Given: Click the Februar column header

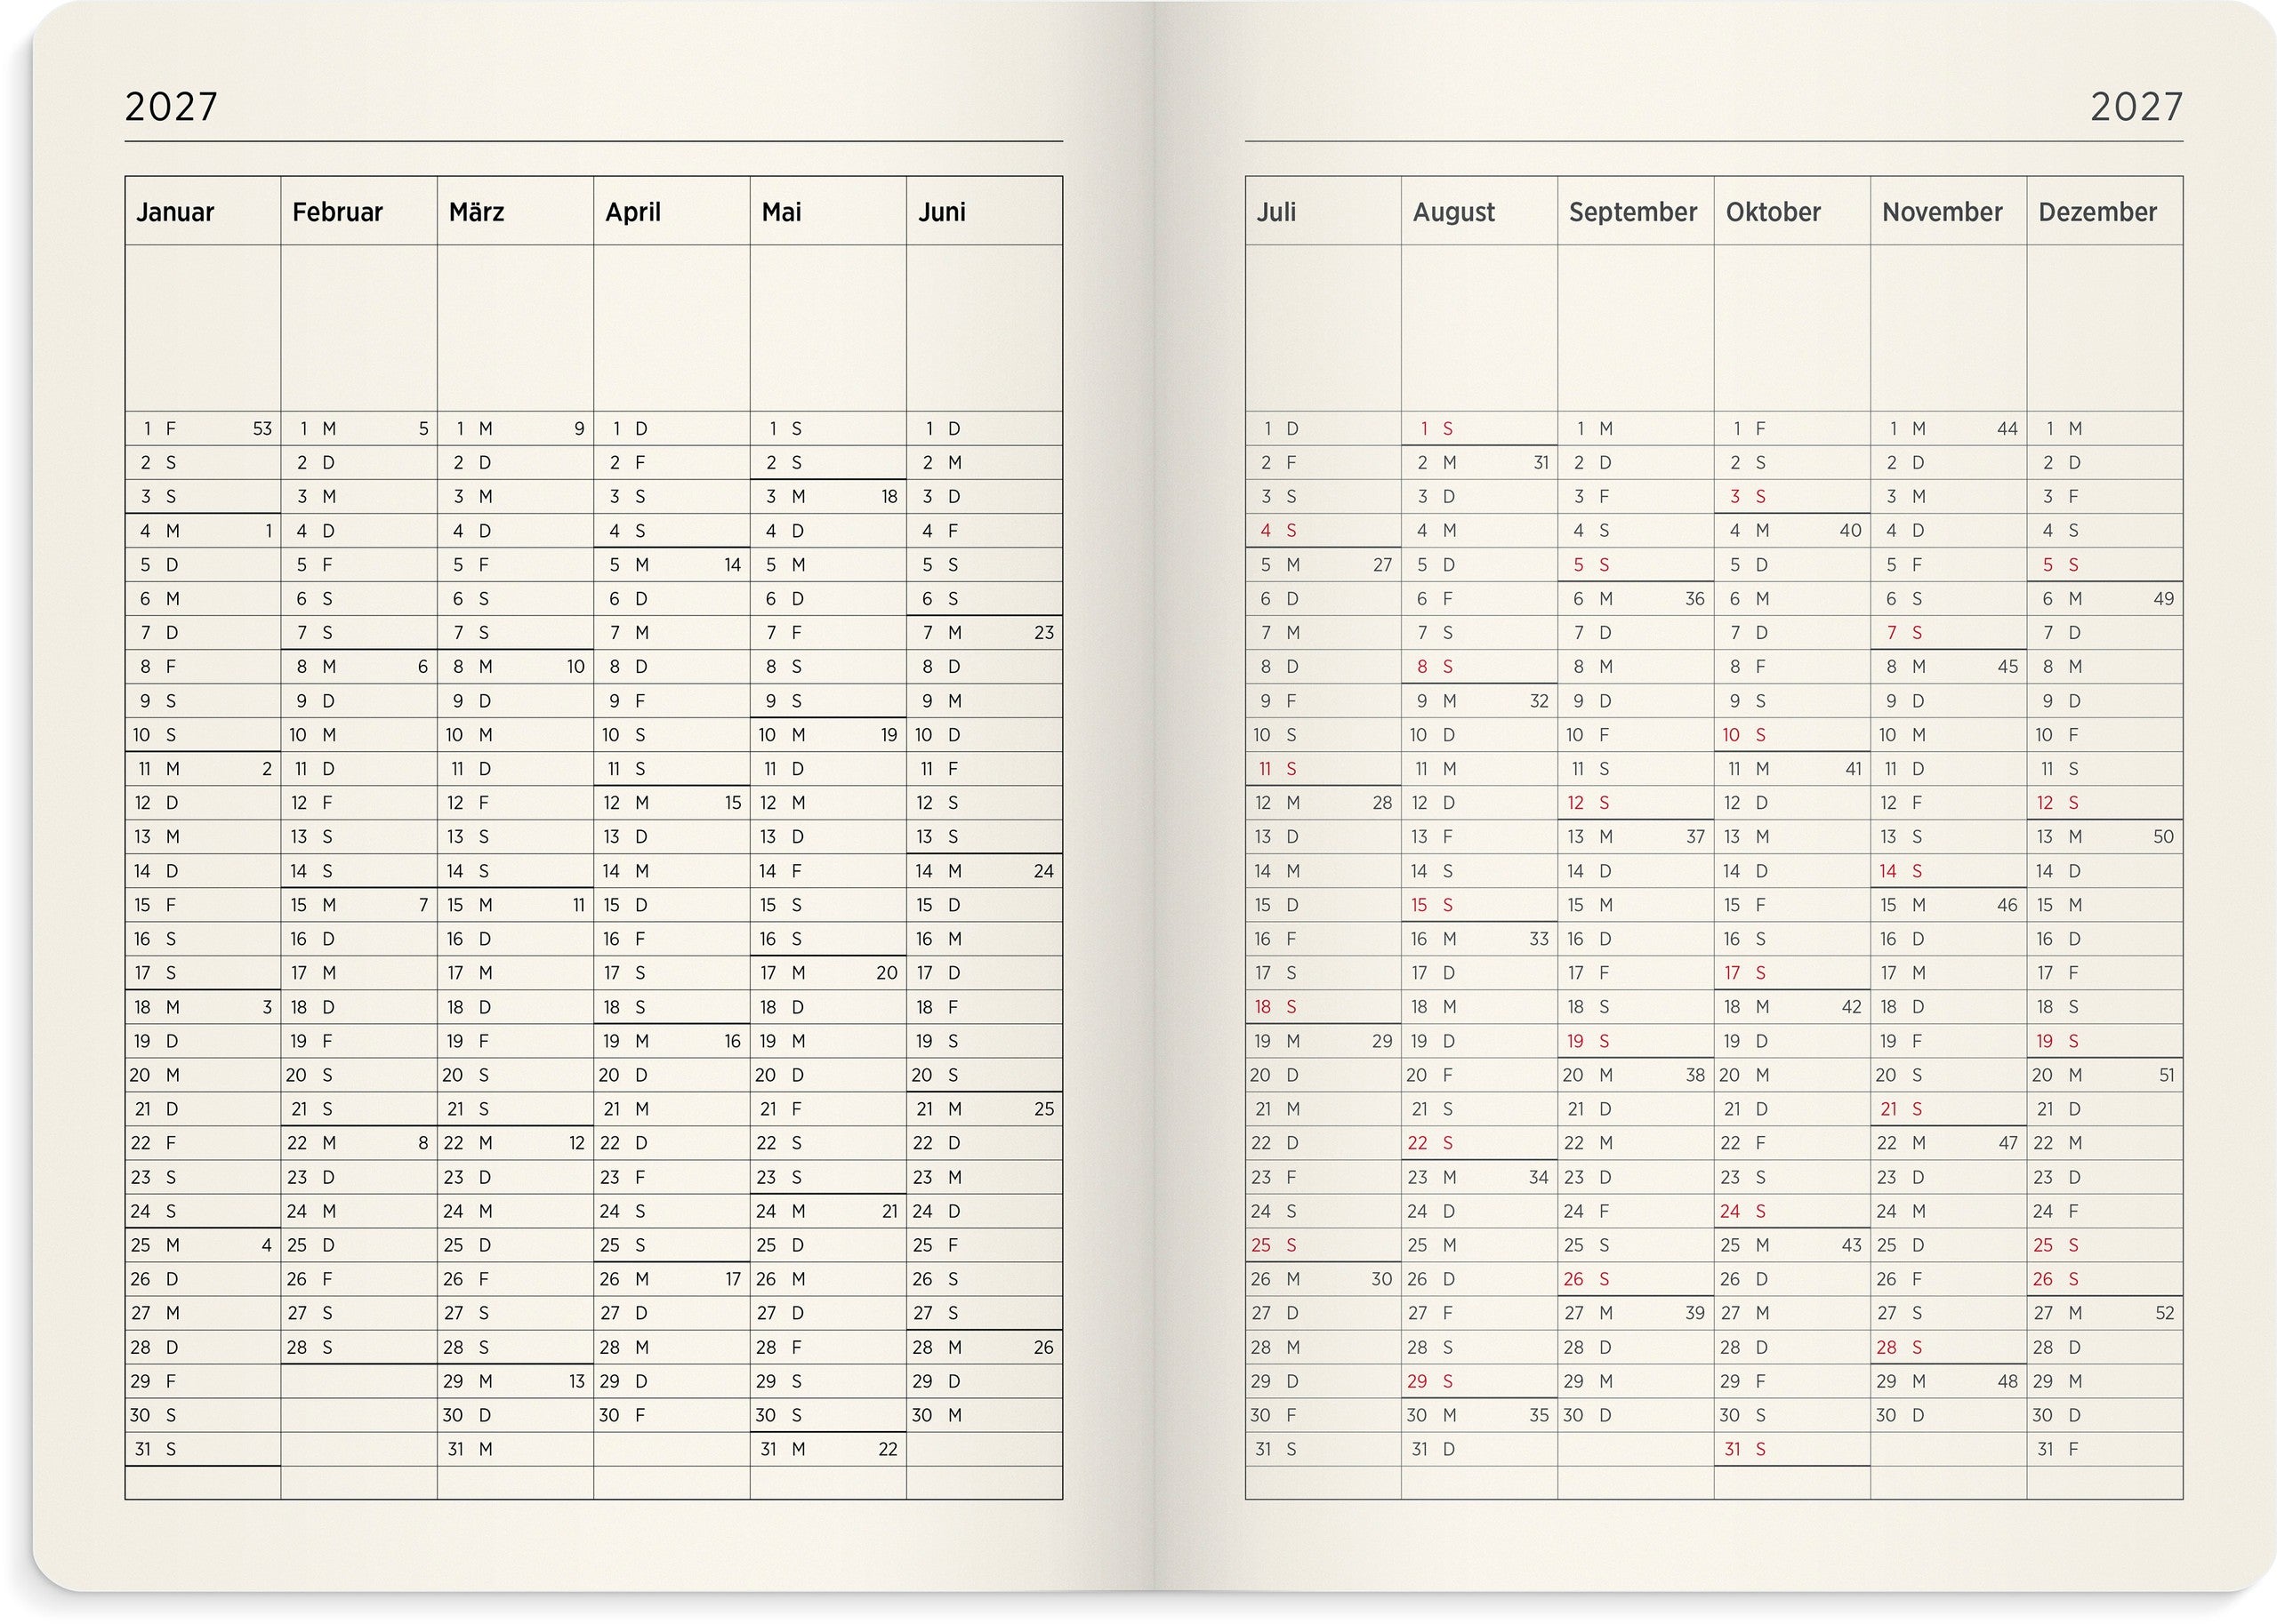Looking at the screenshot, I should (x=337, y=212).
